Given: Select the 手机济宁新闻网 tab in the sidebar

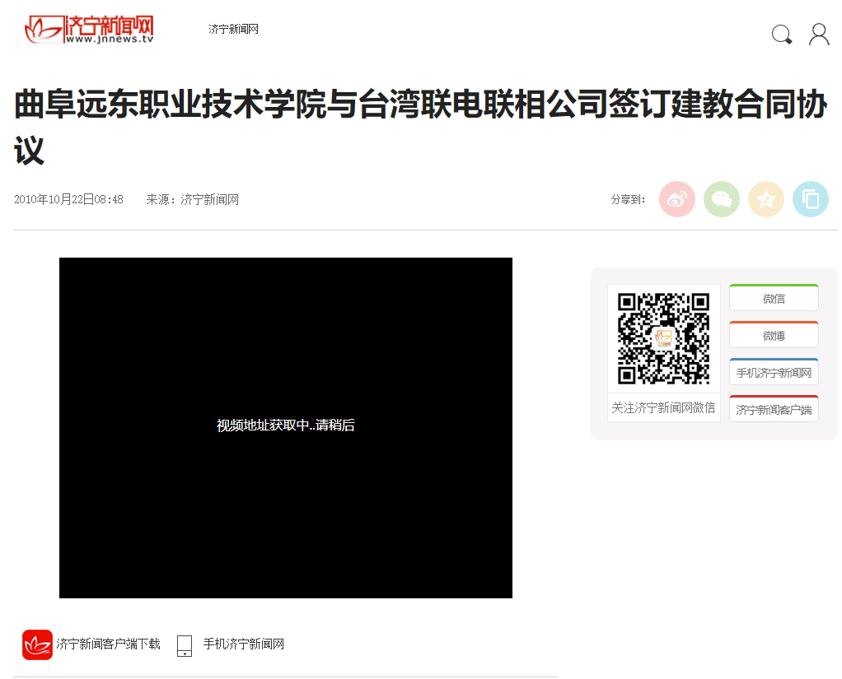Looking at the screenshot, I should 774,372.
